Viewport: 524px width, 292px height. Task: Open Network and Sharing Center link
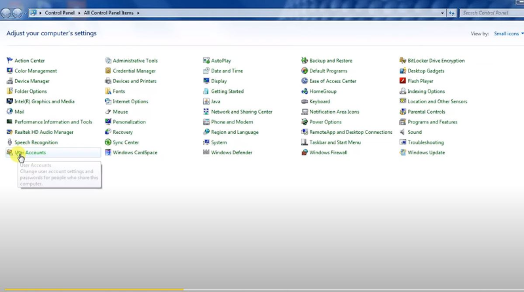coord(242,112)
